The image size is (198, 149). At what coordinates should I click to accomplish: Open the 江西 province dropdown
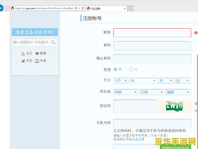point(152,92)
